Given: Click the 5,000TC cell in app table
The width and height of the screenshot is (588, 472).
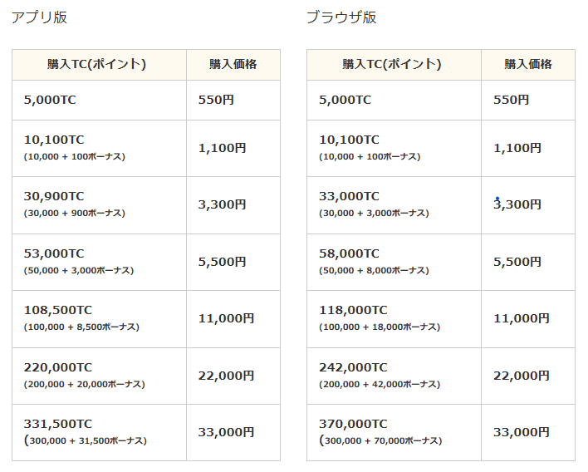Looking at the screenshot, I should tap(50, 100).
